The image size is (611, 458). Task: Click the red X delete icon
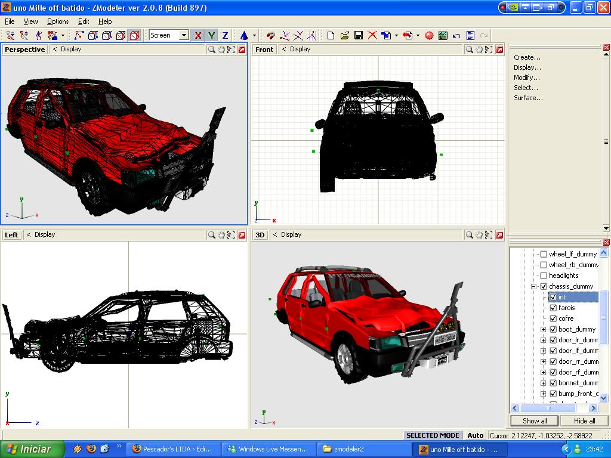tap(372, 35)
